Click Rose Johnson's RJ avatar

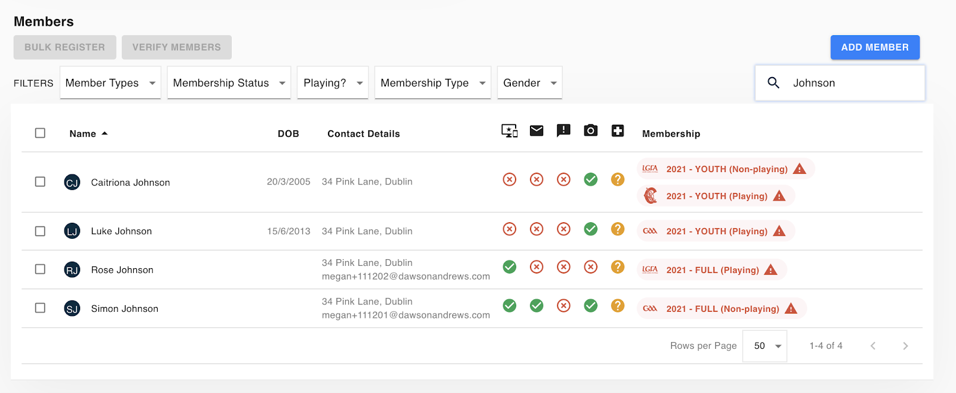pos(72,270)
